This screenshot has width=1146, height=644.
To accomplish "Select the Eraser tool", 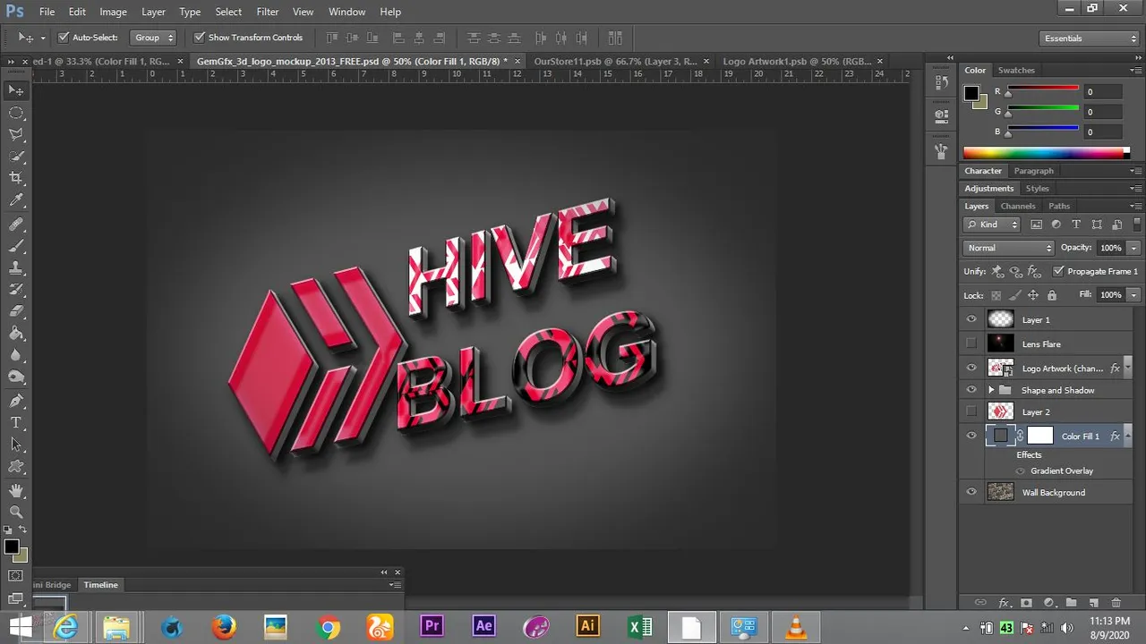I will point(16,311).
